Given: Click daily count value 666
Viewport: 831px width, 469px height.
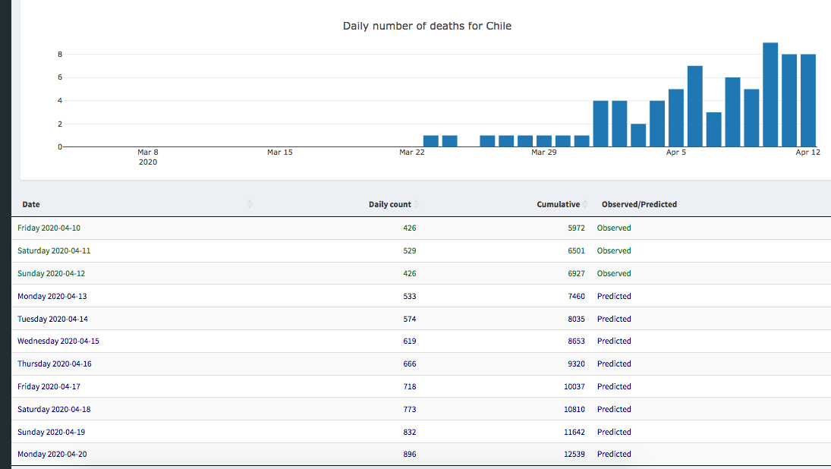Looking at the screenshot, I should point(409,364).
